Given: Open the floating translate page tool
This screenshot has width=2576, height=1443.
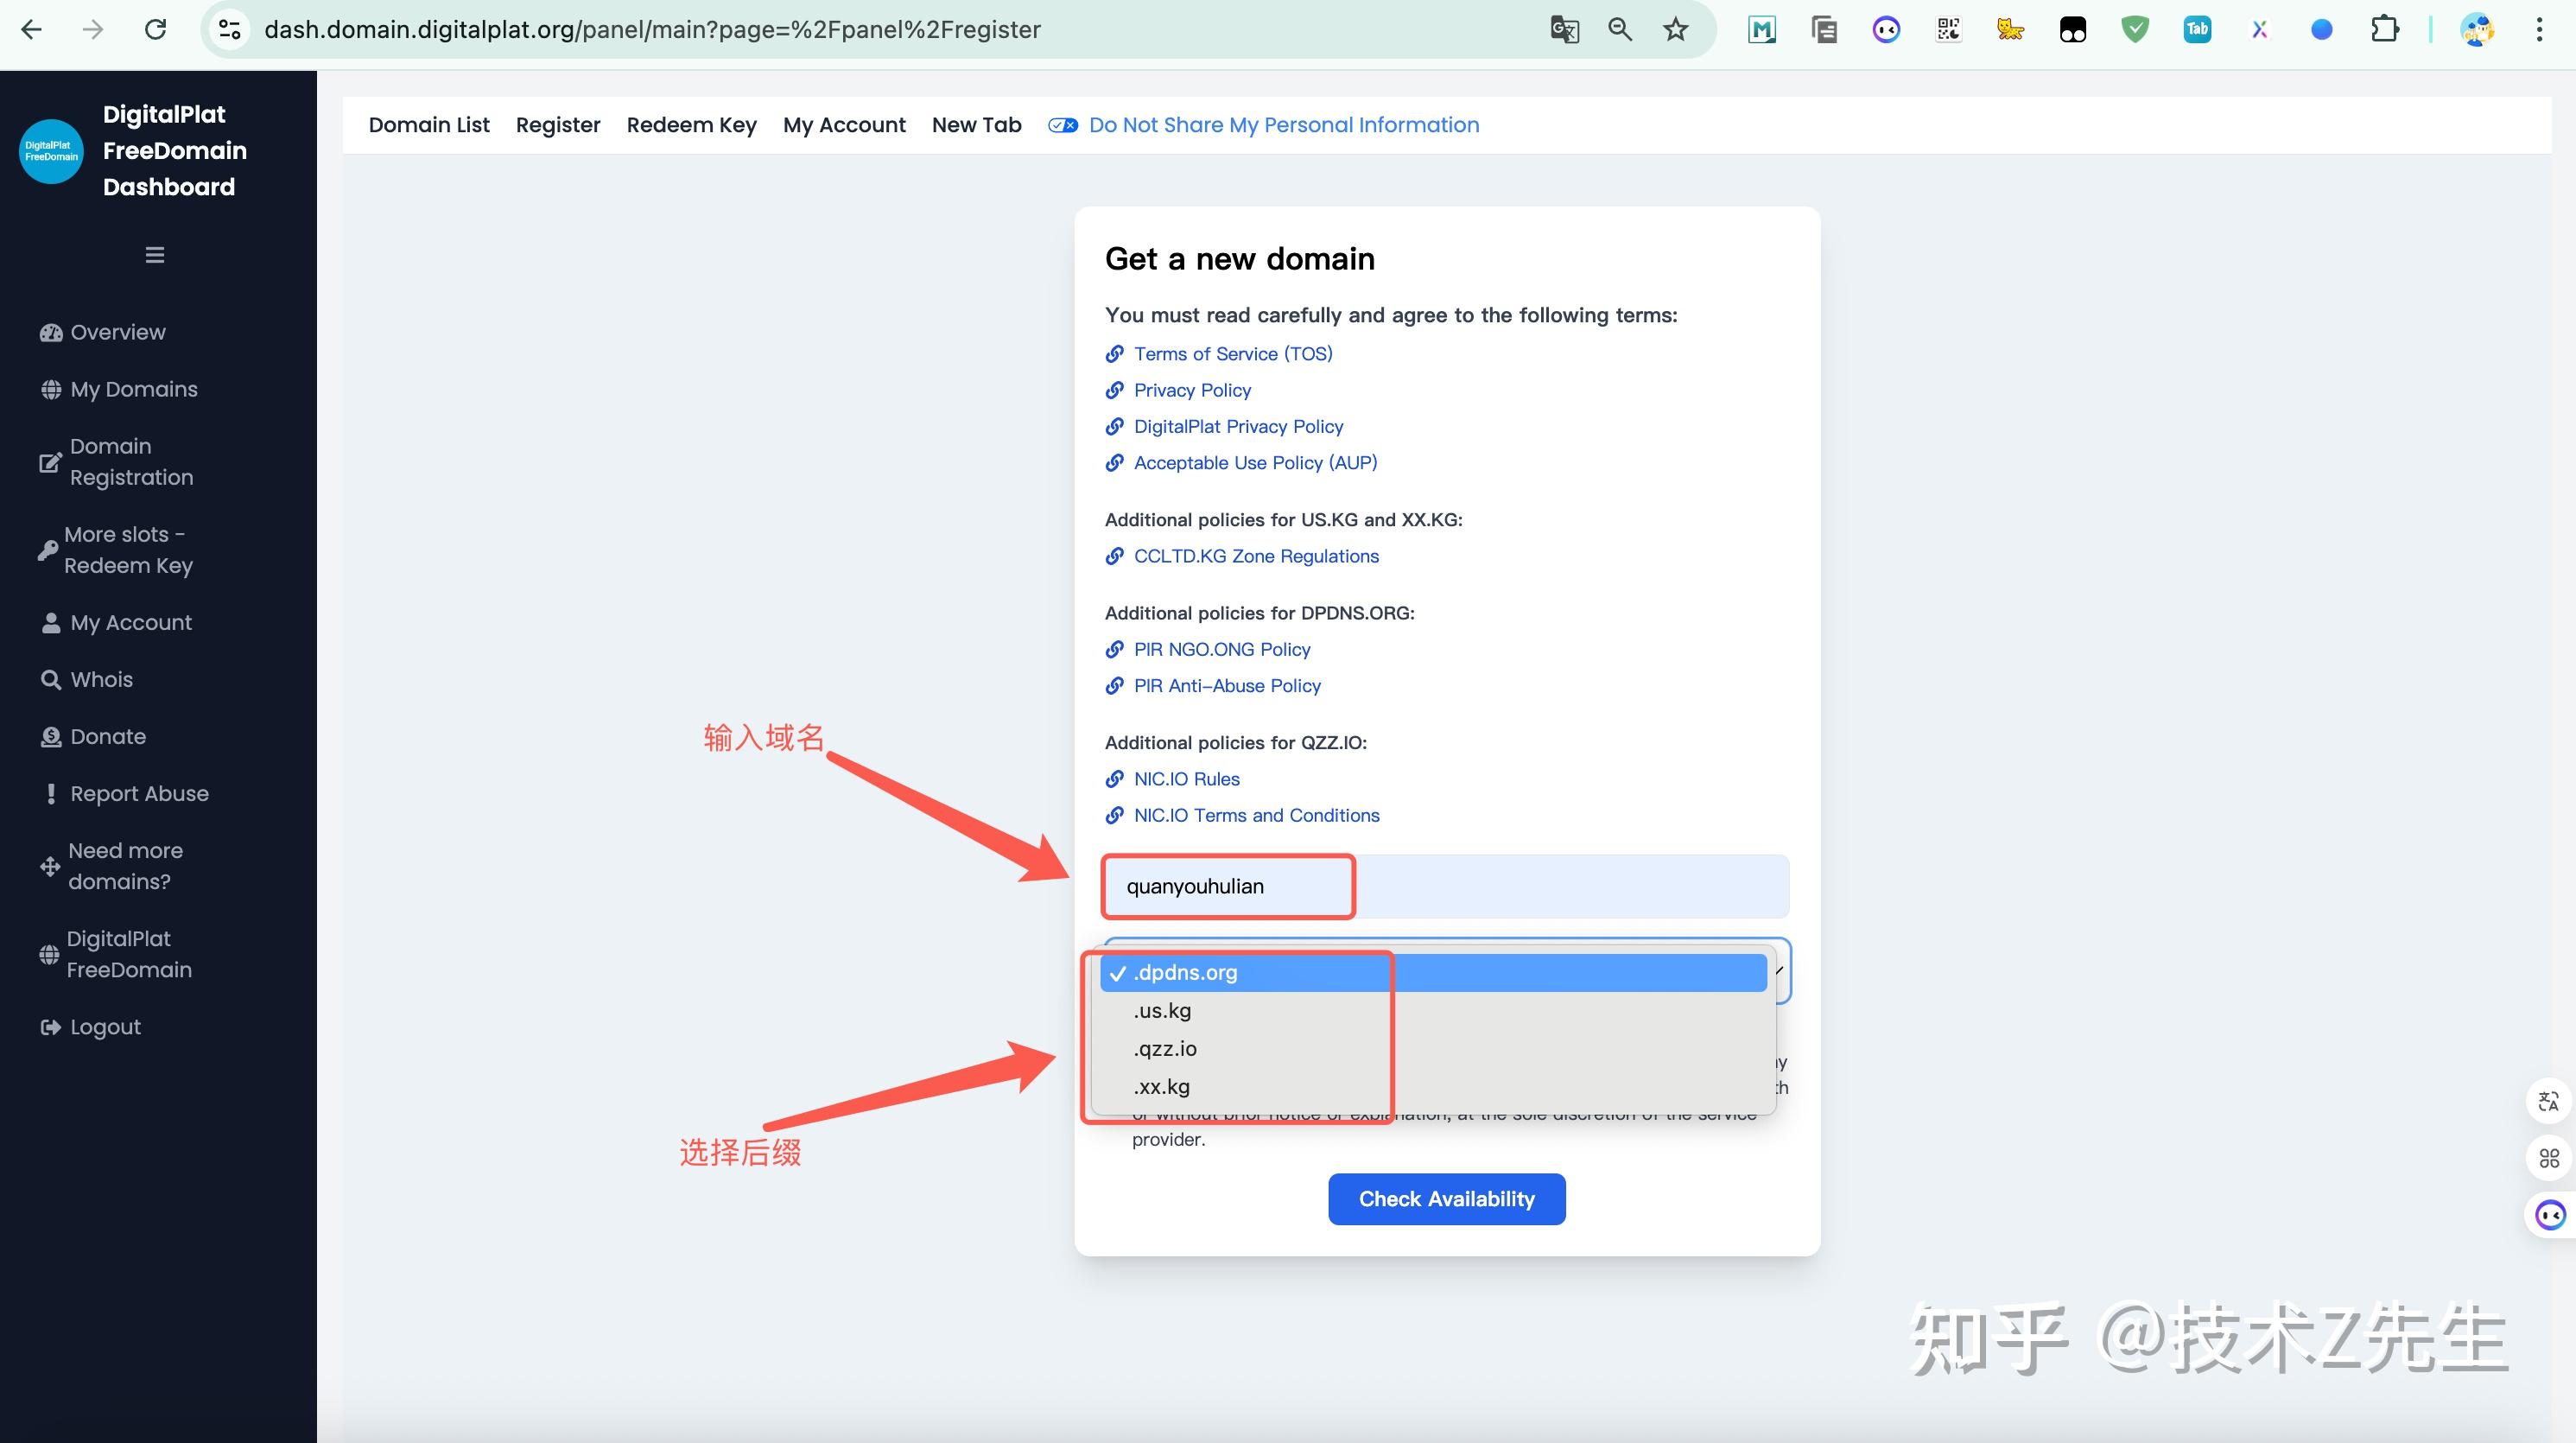Looking at the screenshot, I should pyautogui.click(x=2548, y=1101).
